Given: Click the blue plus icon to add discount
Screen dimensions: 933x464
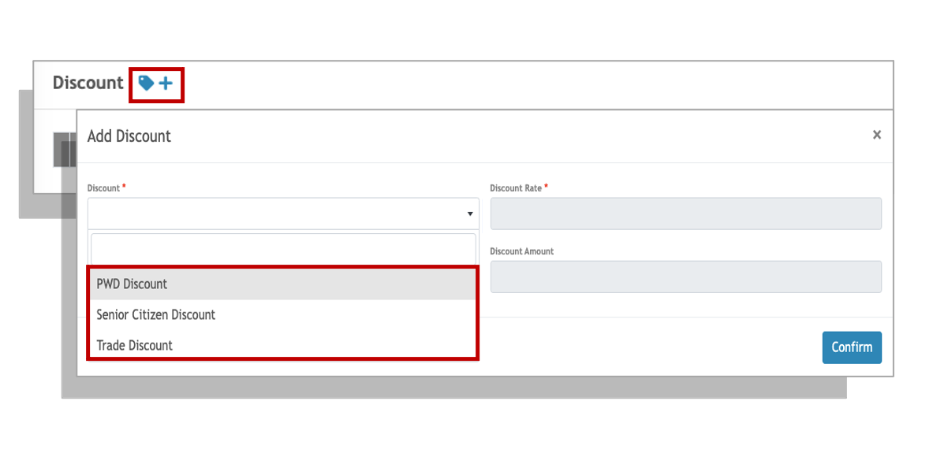Looking at the screenshot, I should pos(166,84).
